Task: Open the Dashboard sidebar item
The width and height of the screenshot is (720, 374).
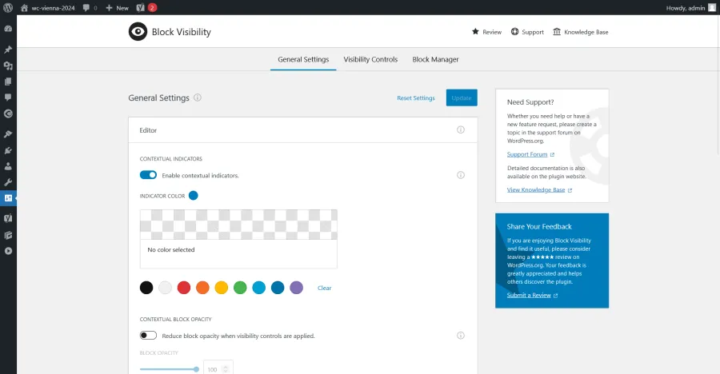Action: pyautogui.click(x=8, y=29)
